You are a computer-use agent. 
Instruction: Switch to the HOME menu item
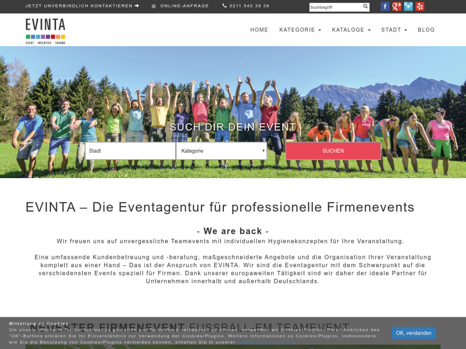pyautogui.click(x=259, y=30)
